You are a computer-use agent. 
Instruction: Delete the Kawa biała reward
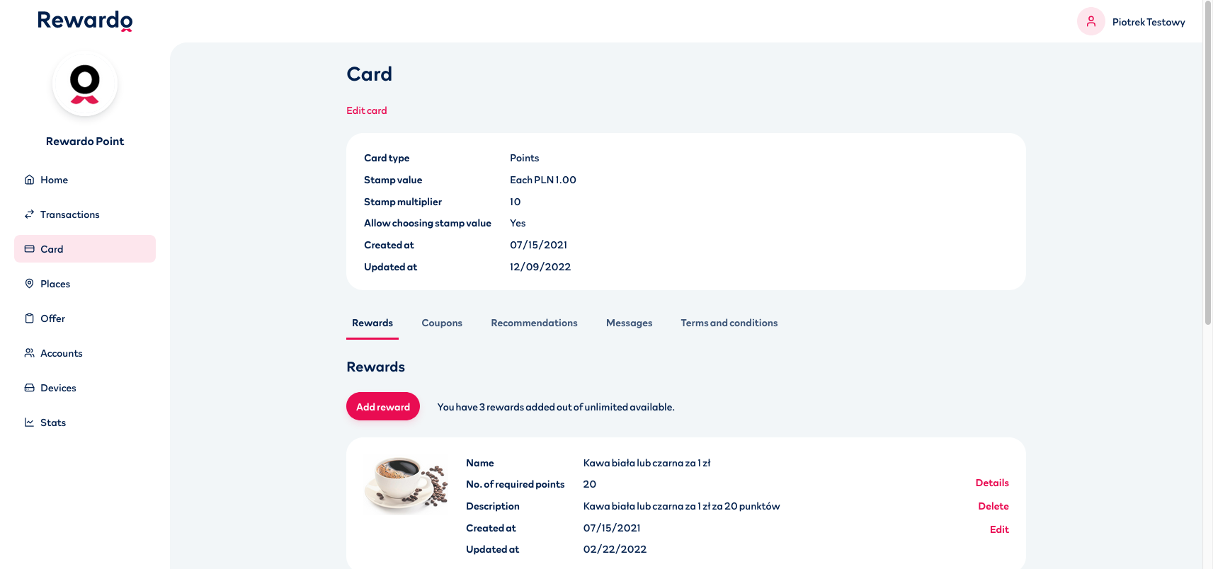993,505
